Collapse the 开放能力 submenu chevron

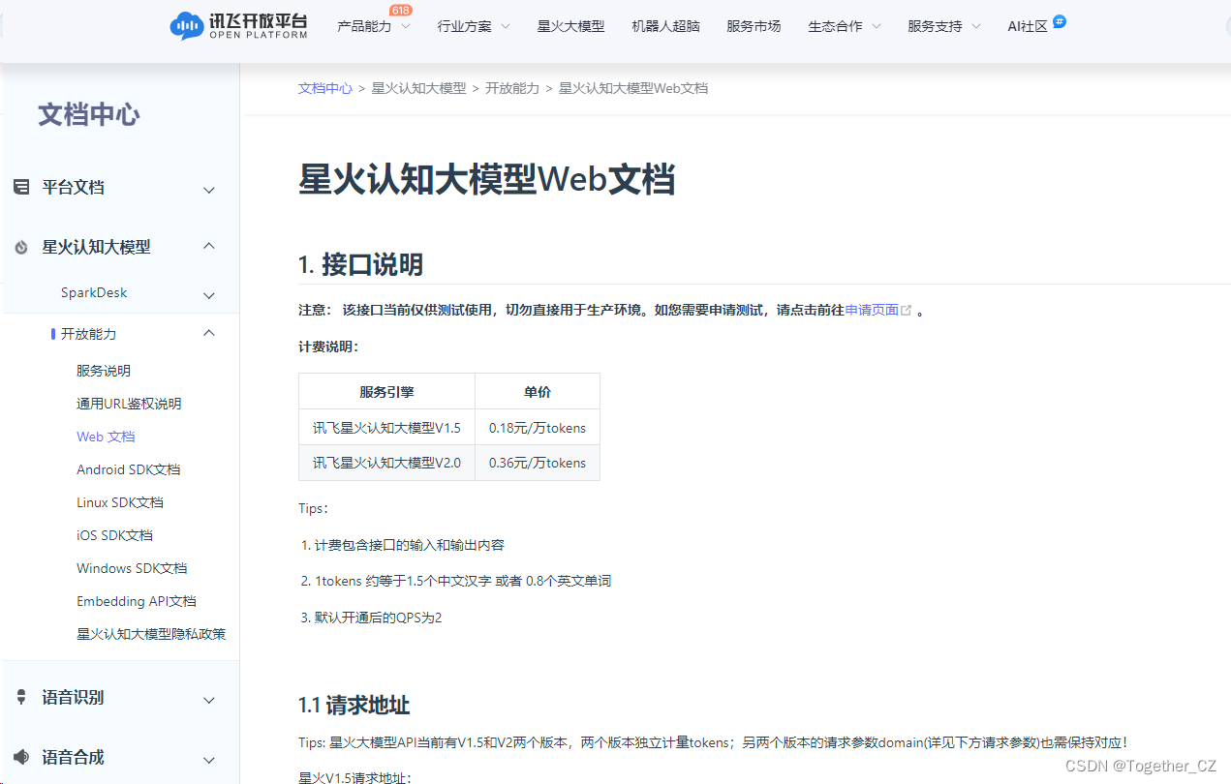coord(209,333)
